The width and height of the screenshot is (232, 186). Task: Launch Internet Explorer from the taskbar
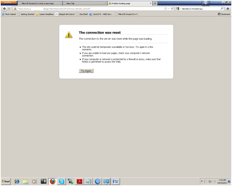coord(17,182)
